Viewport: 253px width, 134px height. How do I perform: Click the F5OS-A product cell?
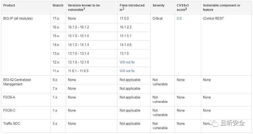[x=9, y=97]
